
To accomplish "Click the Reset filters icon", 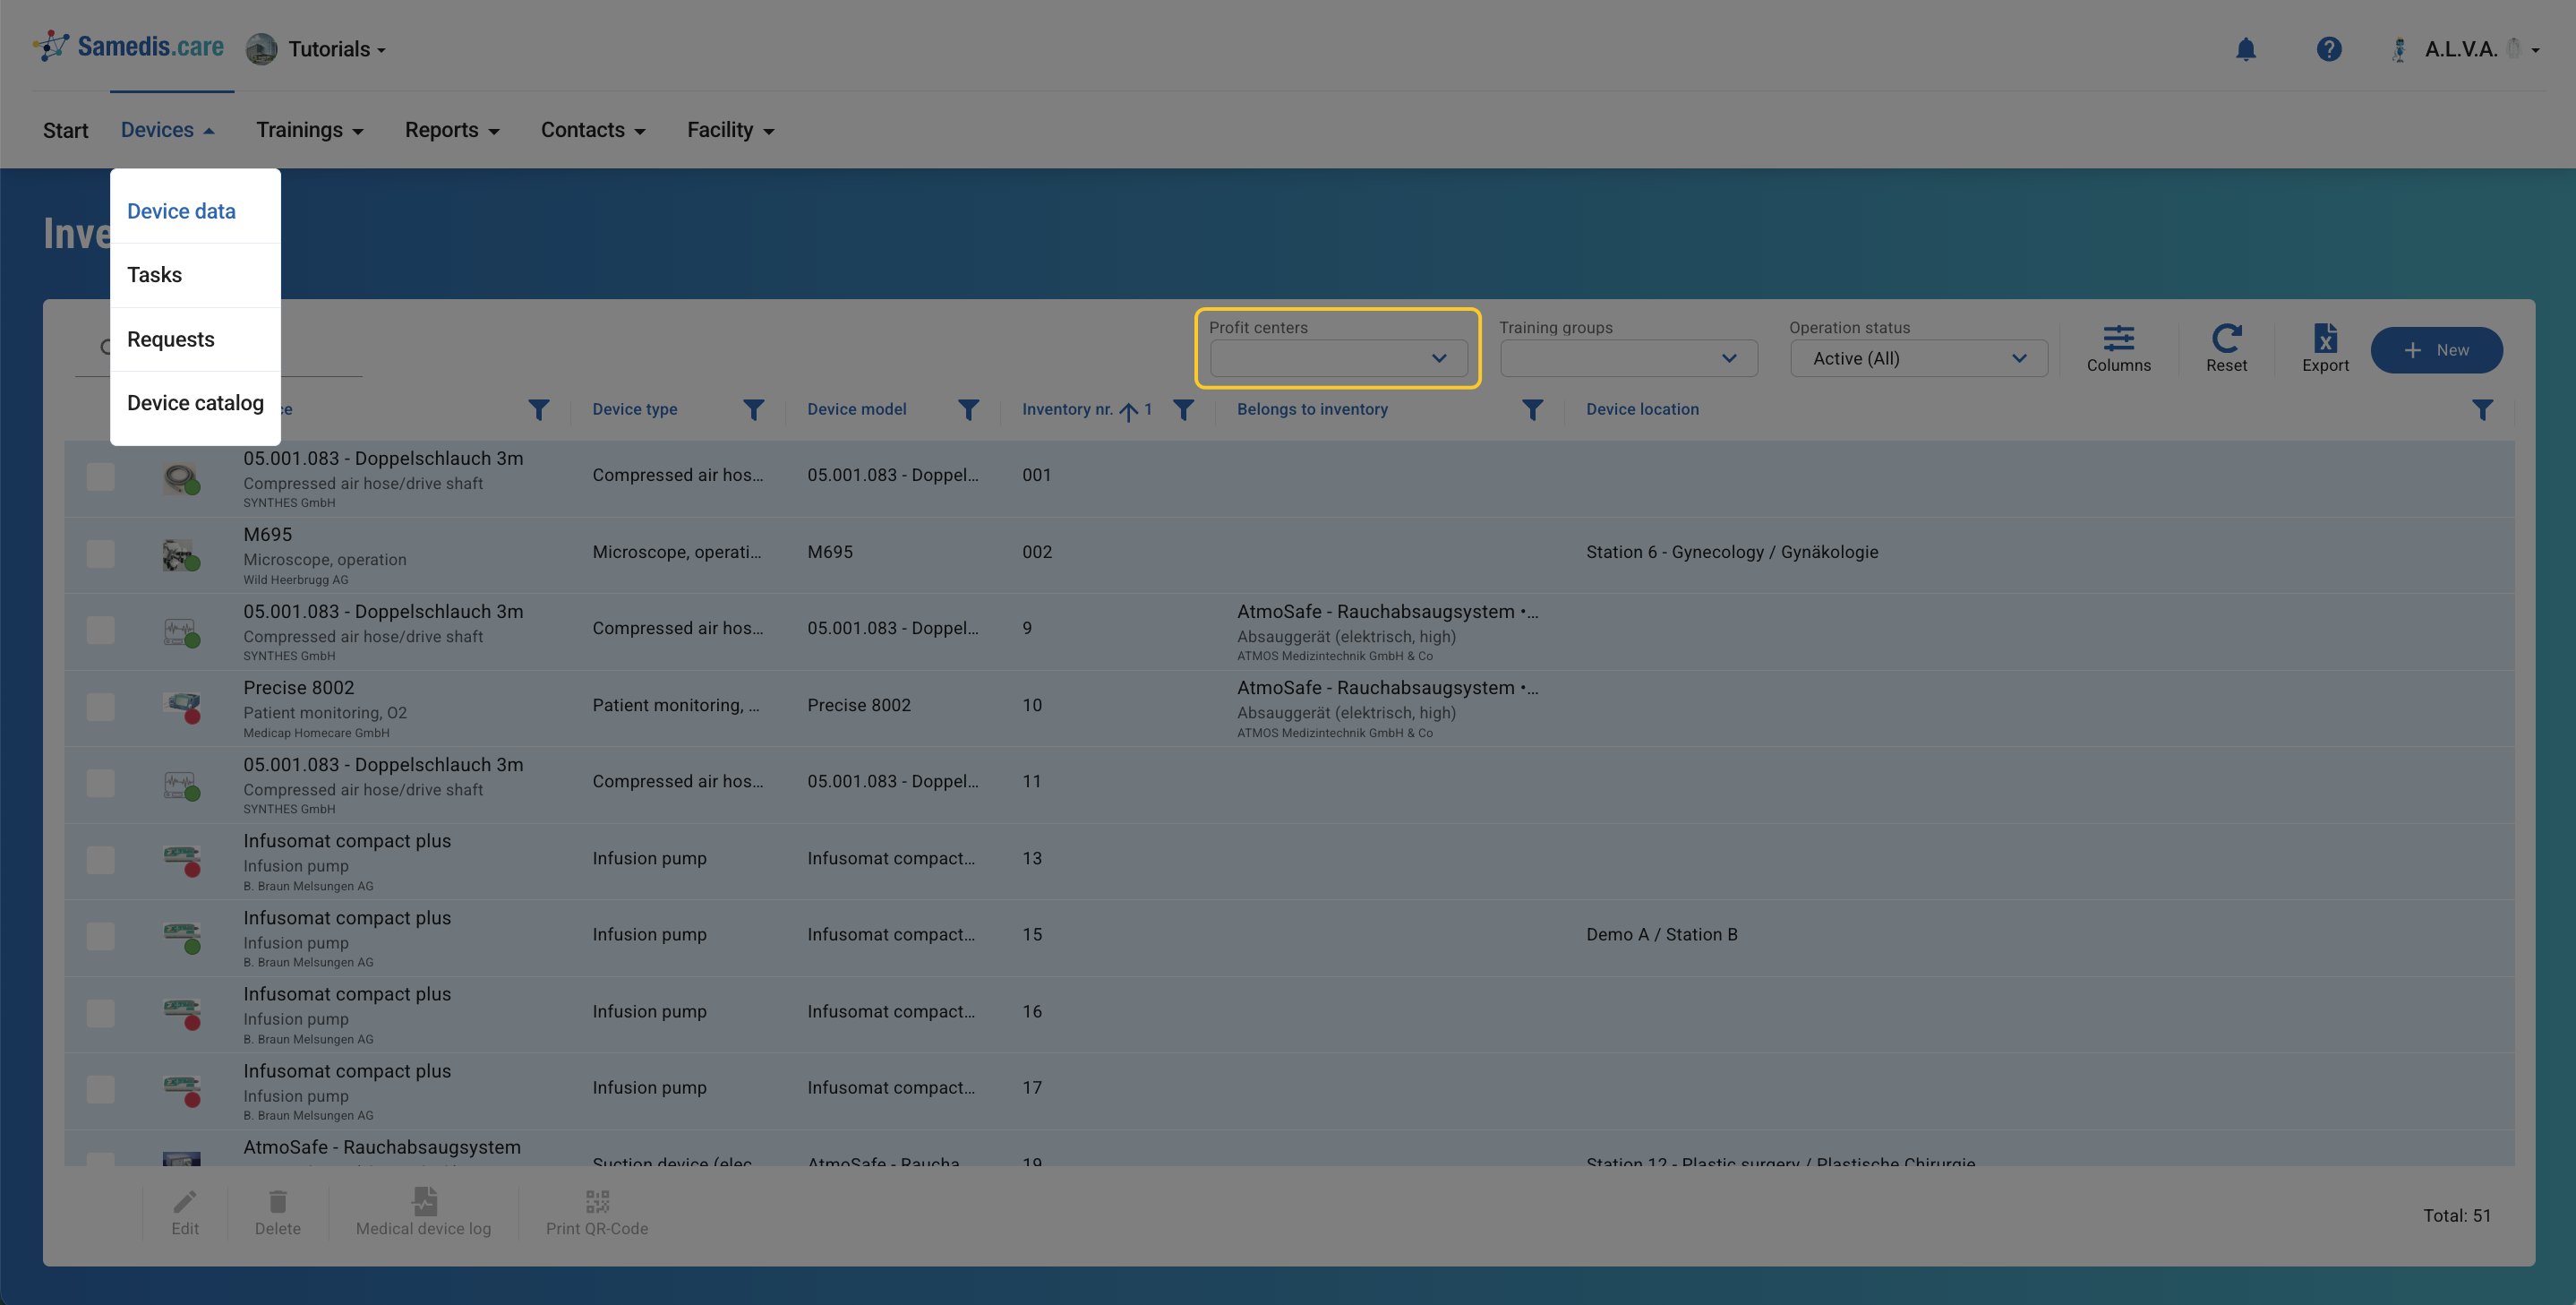I will pyautogui.click(x=2226, y=339).
